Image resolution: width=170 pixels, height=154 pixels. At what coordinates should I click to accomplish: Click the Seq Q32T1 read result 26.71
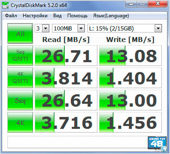coord(66,56)
